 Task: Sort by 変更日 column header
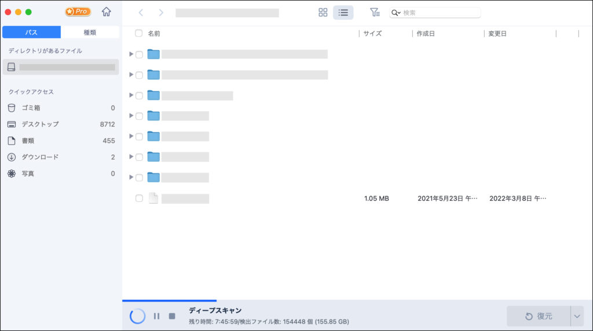click(497, 34)
